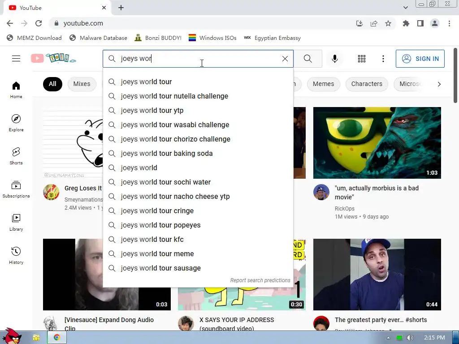Open RickOps channel name
This screenshot has height=344, width=459.
pyautogui.click(x=345, y=209)
